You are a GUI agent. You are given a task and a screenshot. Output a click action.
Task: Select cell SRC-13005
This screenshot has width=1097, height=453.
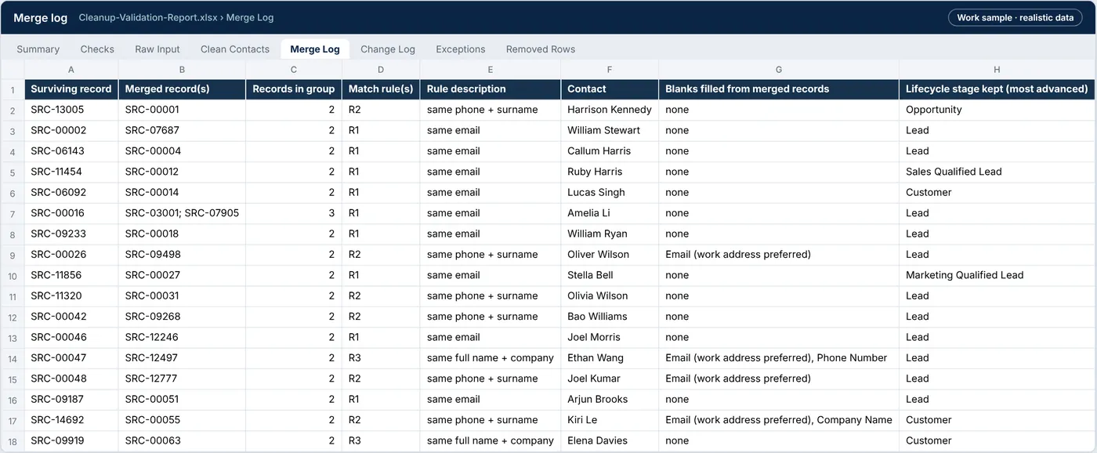(71, 110)
